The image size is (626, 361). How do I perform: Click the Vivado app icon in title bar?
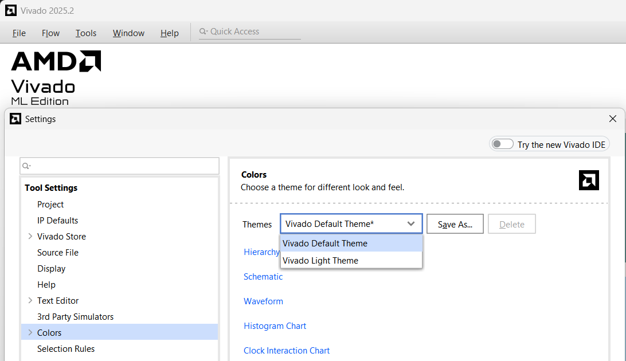(x=11, y=10)
